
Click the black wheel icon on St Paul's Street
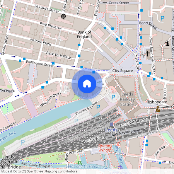63,16
